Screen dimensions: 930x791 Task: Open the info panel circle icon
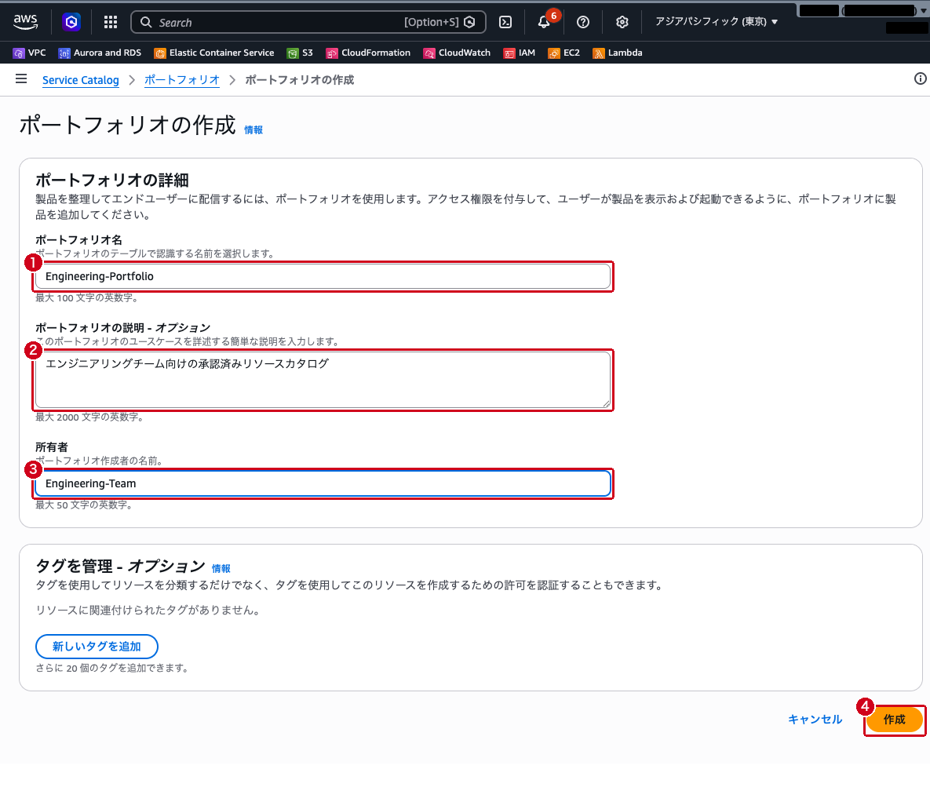920,78
